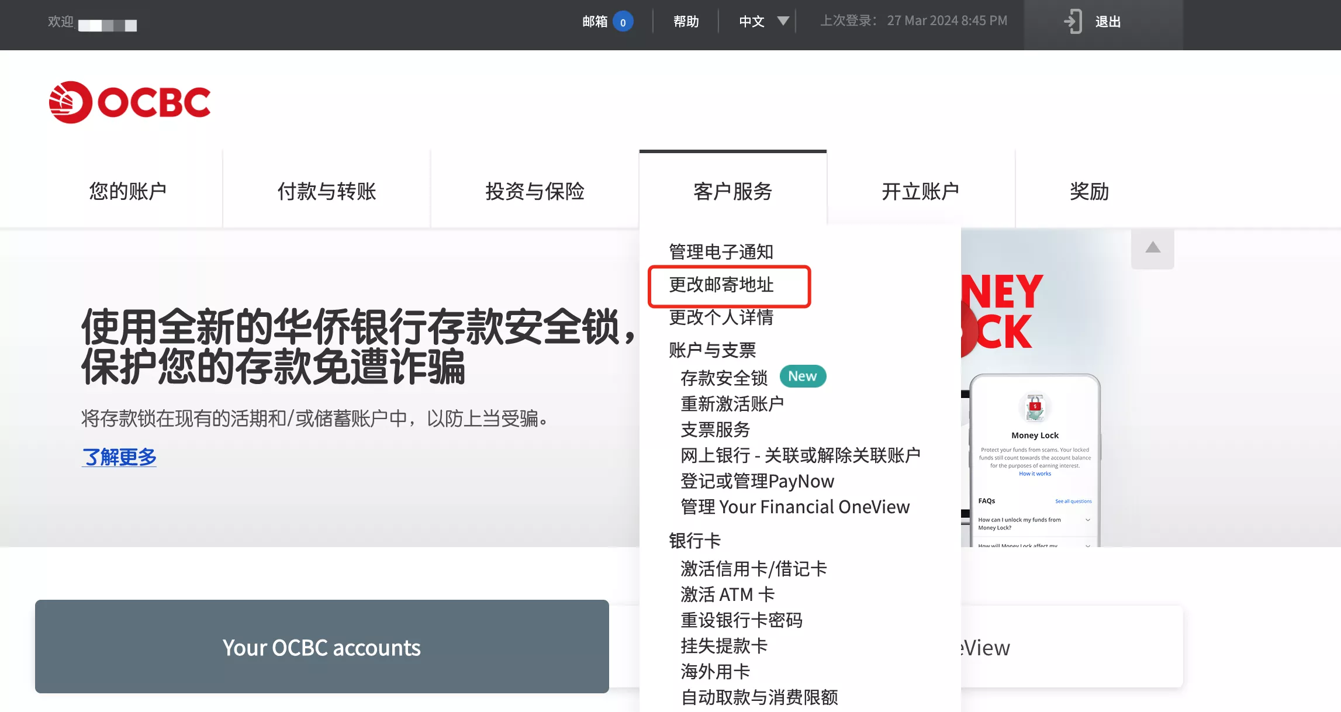The height and width of the screenshot is (712, 1341).
Task: Open the 您的账户 menu tab
Action: tap(127, 191)
